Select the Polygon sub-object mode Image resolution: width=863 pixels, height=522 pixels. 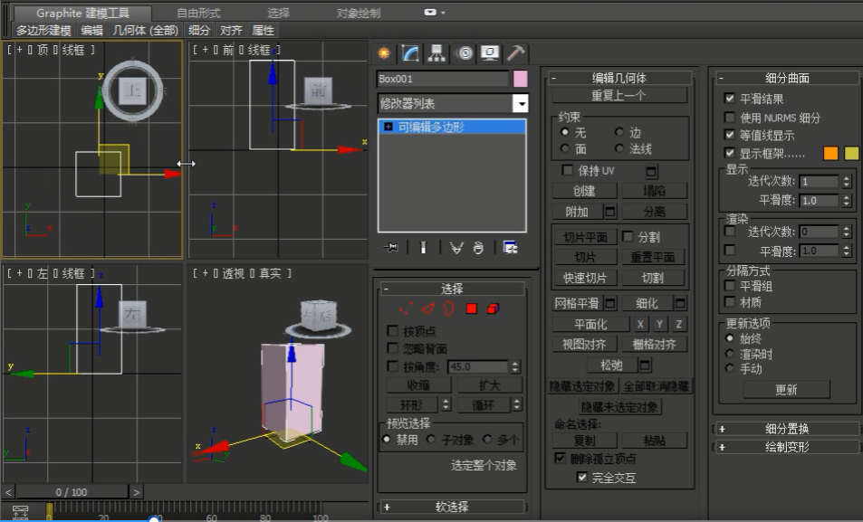473,308
